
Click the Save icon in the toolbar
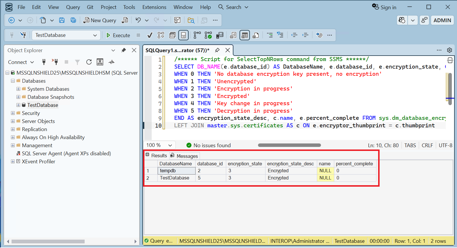(62, 20)
